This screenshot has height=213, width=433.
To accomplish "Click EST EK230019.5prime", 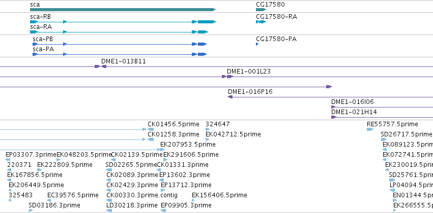I will point(409,165).
